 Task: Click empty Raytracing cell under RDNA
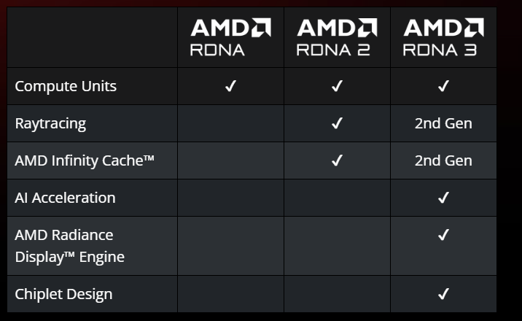(230, 123)
